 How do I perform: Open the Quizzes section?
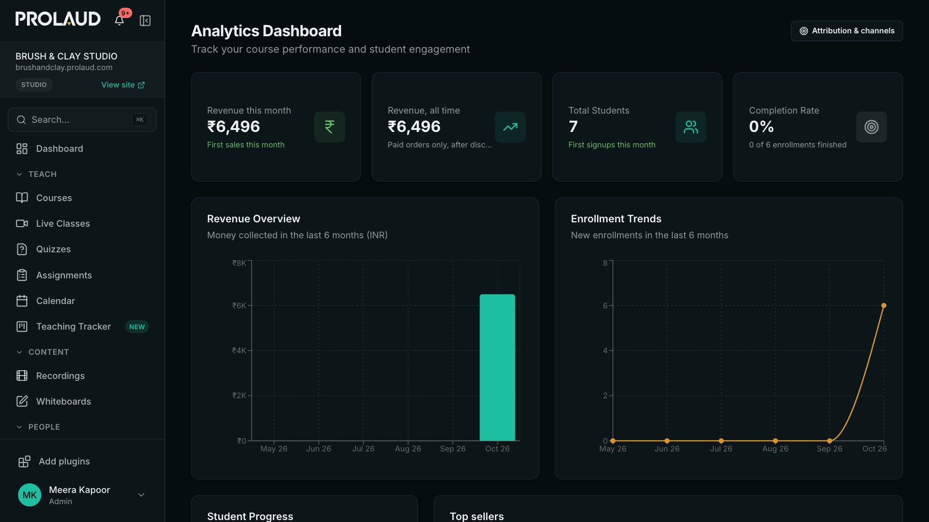coord(82,249)
